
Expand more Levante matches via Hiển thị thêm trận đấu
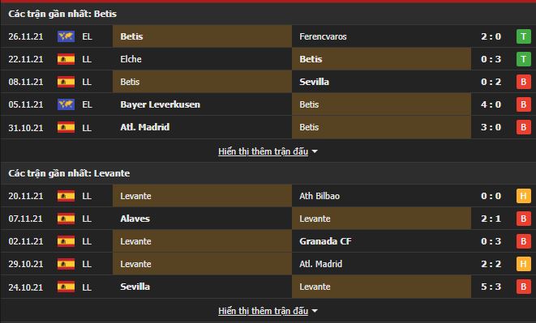point(263,311)
